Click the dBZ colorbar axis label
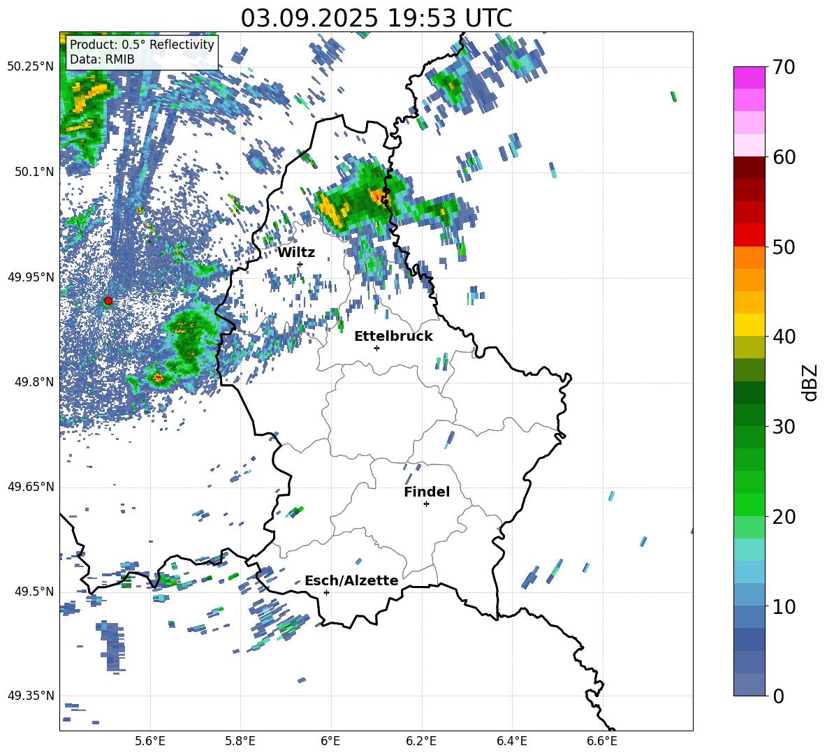This screenshot has width=827, height=755. pos(811,382)
